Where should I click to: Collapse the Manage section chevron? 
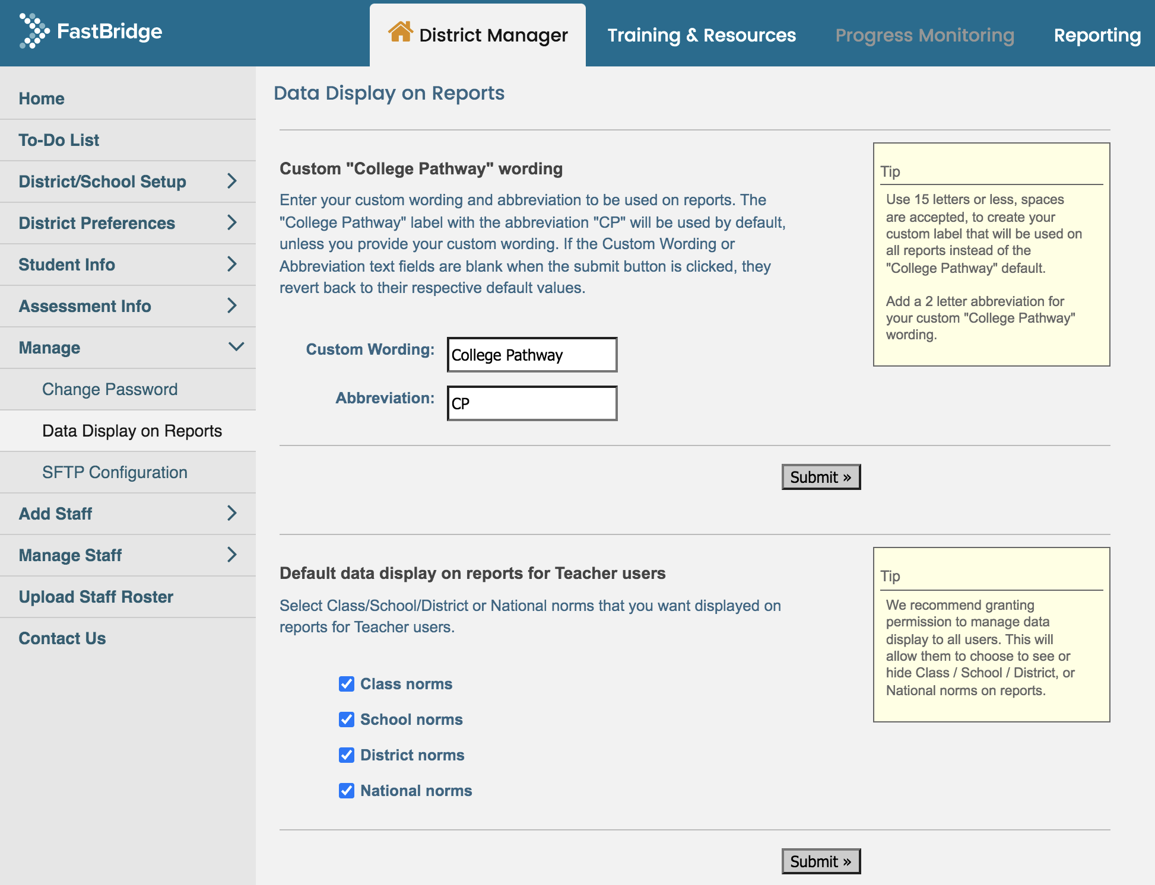(236, 346)
